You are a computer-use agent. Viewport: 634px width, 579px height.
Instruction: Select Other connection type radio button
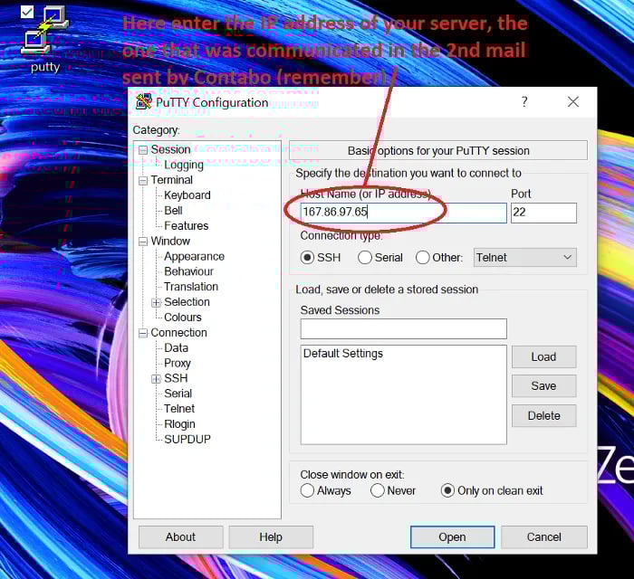click(423, 257)
